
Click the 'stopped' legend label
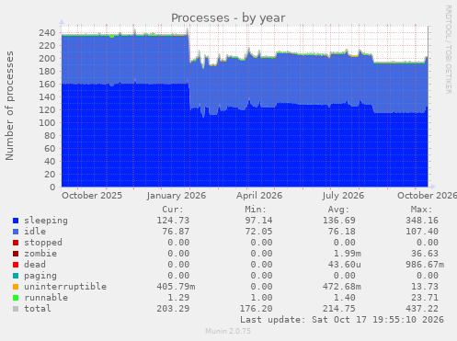point(43,243)
